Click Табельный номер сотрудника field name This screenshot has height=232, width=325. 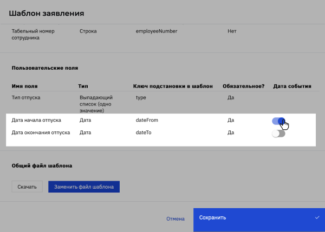click(x=33, y=35)
